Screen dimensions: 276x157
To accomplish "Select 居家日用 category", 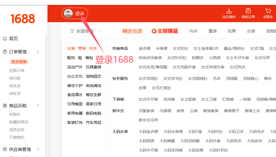I will click(x=94, y=104).
